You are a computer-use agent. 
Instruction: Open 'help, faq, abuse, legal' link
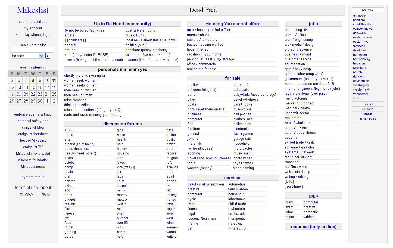pyautogui.click(x=33, y=35)
